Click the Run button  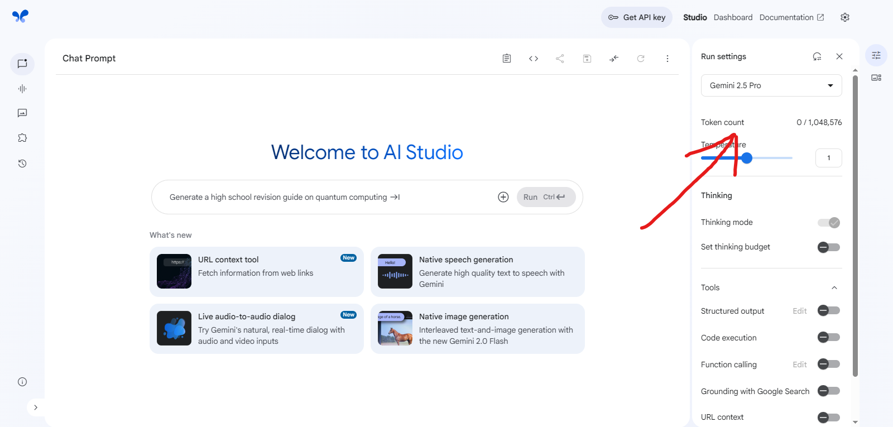(x=546, y=197)
